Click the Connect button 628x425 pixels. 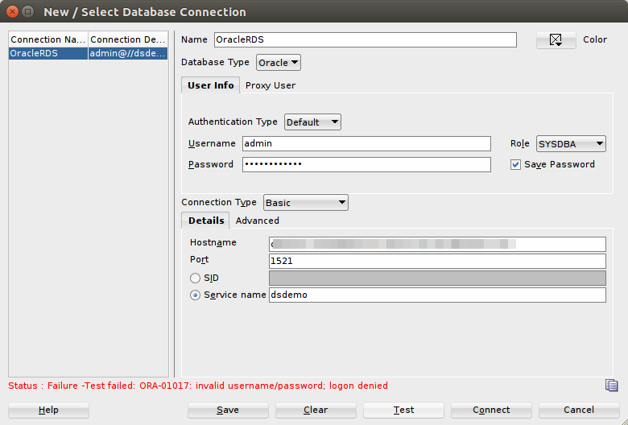pyautogui.click(x=491, y=410)
